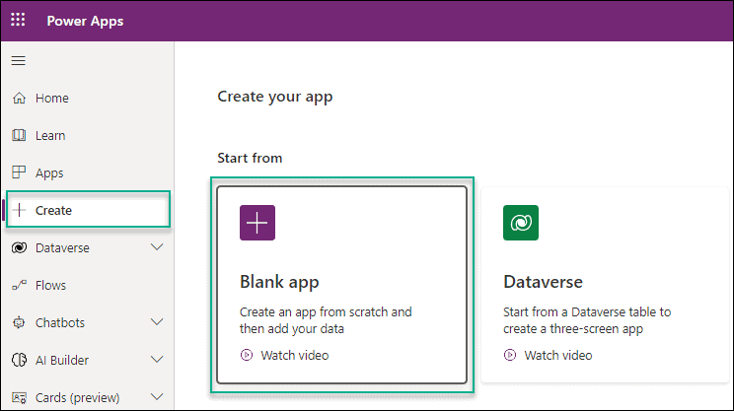
Task: Watch video link for Dataverse card
Action: [558, 356]
